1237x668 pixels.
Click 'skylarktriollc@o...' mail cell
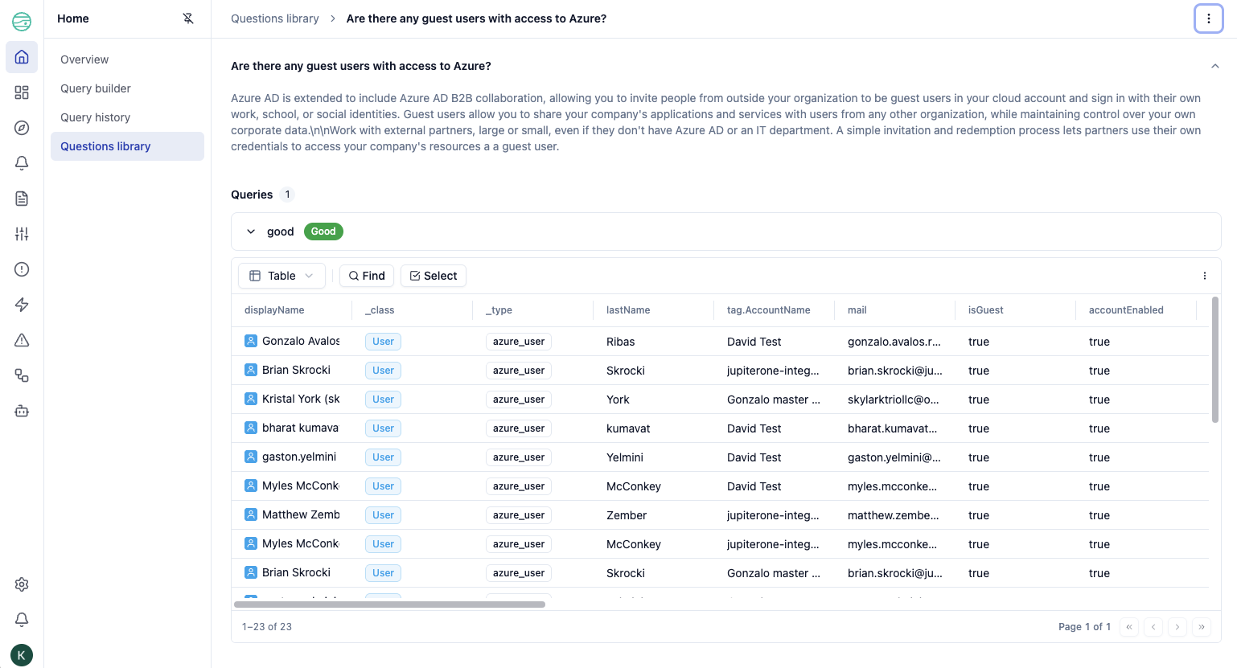(x=894, y=400)
